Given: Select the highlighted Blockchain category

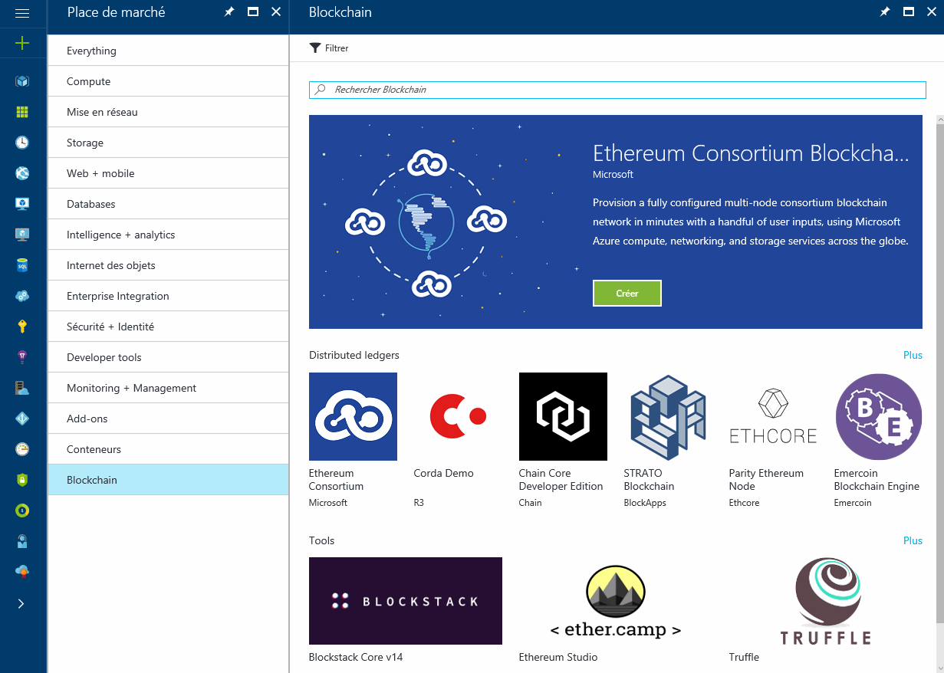Looking at the screenshot, I should [x=168, y=480].
